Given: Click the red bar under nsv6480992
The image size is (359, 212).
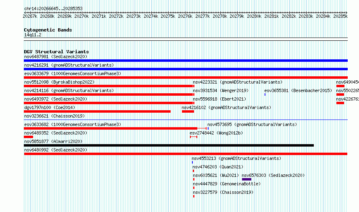Looking at the screenshot, I should click(186, 154).
